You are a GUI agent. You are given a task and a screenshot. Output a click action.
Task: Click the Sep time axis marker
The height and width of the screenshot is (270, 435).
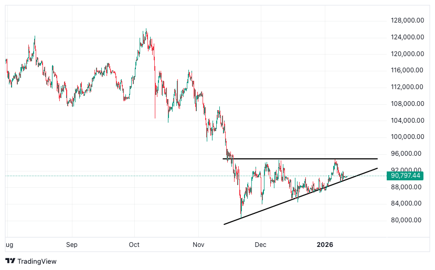tap(72, 245)
